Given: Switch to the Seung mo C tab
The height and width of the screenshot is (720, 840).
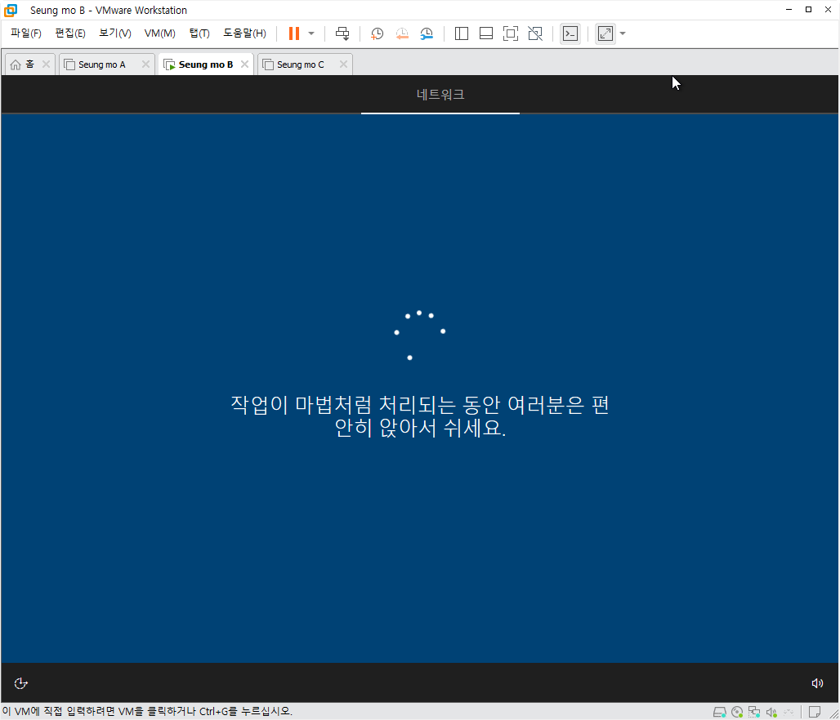Looking at the screenshot, I should [300, 64].
